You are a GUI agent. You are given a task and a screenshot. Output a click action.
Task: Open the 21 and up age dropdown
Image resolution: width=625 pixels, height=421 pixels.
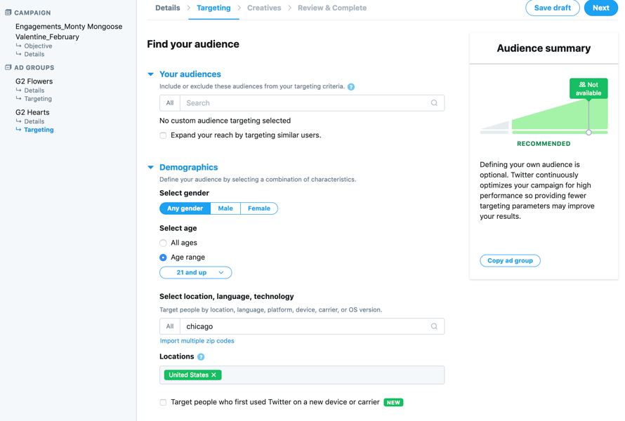point(195,272)
